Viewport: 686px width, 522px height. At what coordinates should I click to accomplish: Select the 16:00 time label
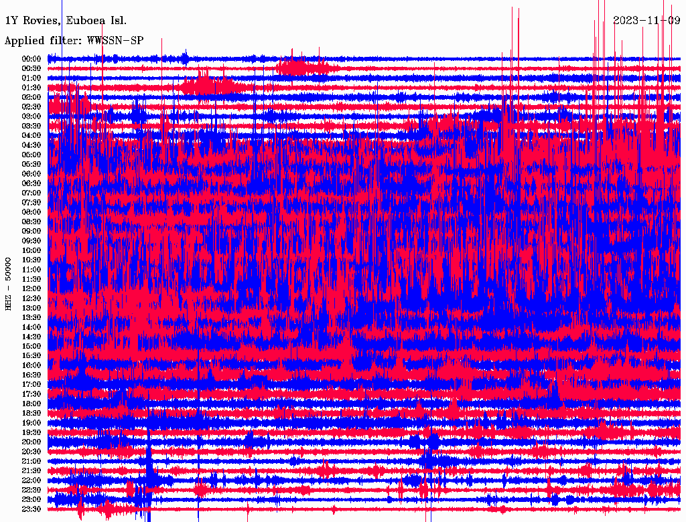(x=31, y=365)
